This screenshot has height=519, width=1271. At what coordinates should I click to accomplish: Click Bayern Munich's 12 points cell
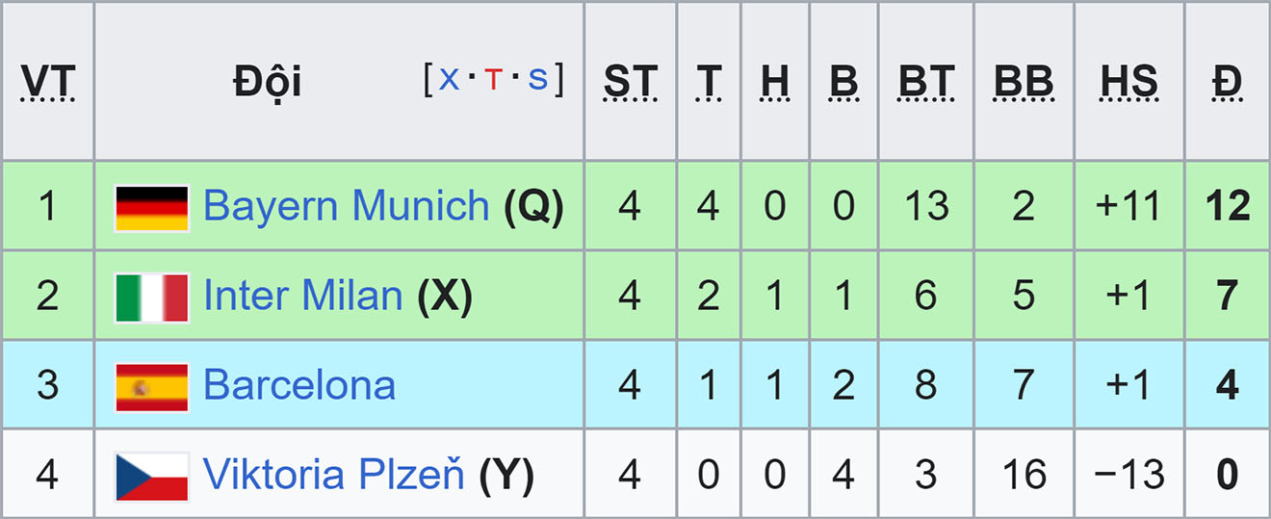click(x=1227, y=206)
